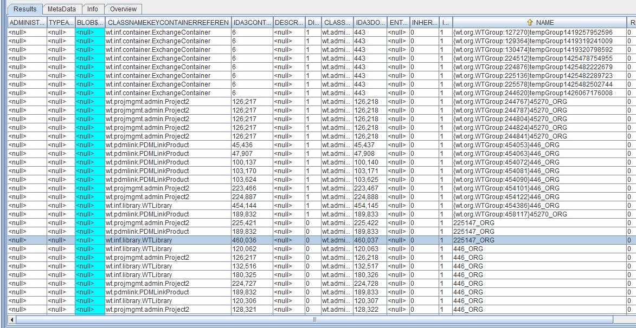The height and width of the screenshot is (328, 636).
Task: Select the 454,144 cell
Action: coord(252,206)
